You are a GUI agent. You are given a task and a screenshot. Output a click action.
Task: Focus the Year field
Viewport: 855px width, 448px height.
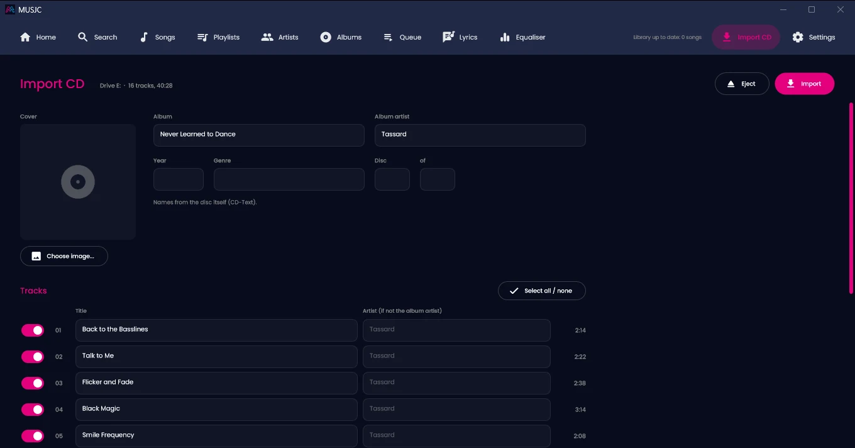coord(179,179)
